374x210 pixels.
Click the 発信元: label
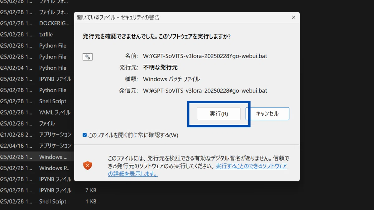[128, 91]
